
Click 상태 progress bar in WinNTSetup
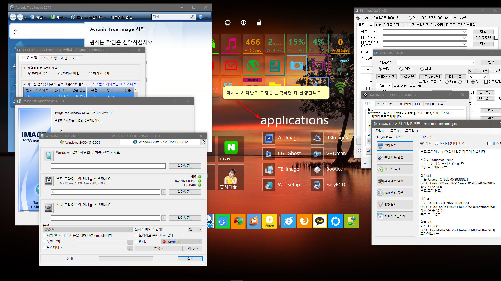126,259
